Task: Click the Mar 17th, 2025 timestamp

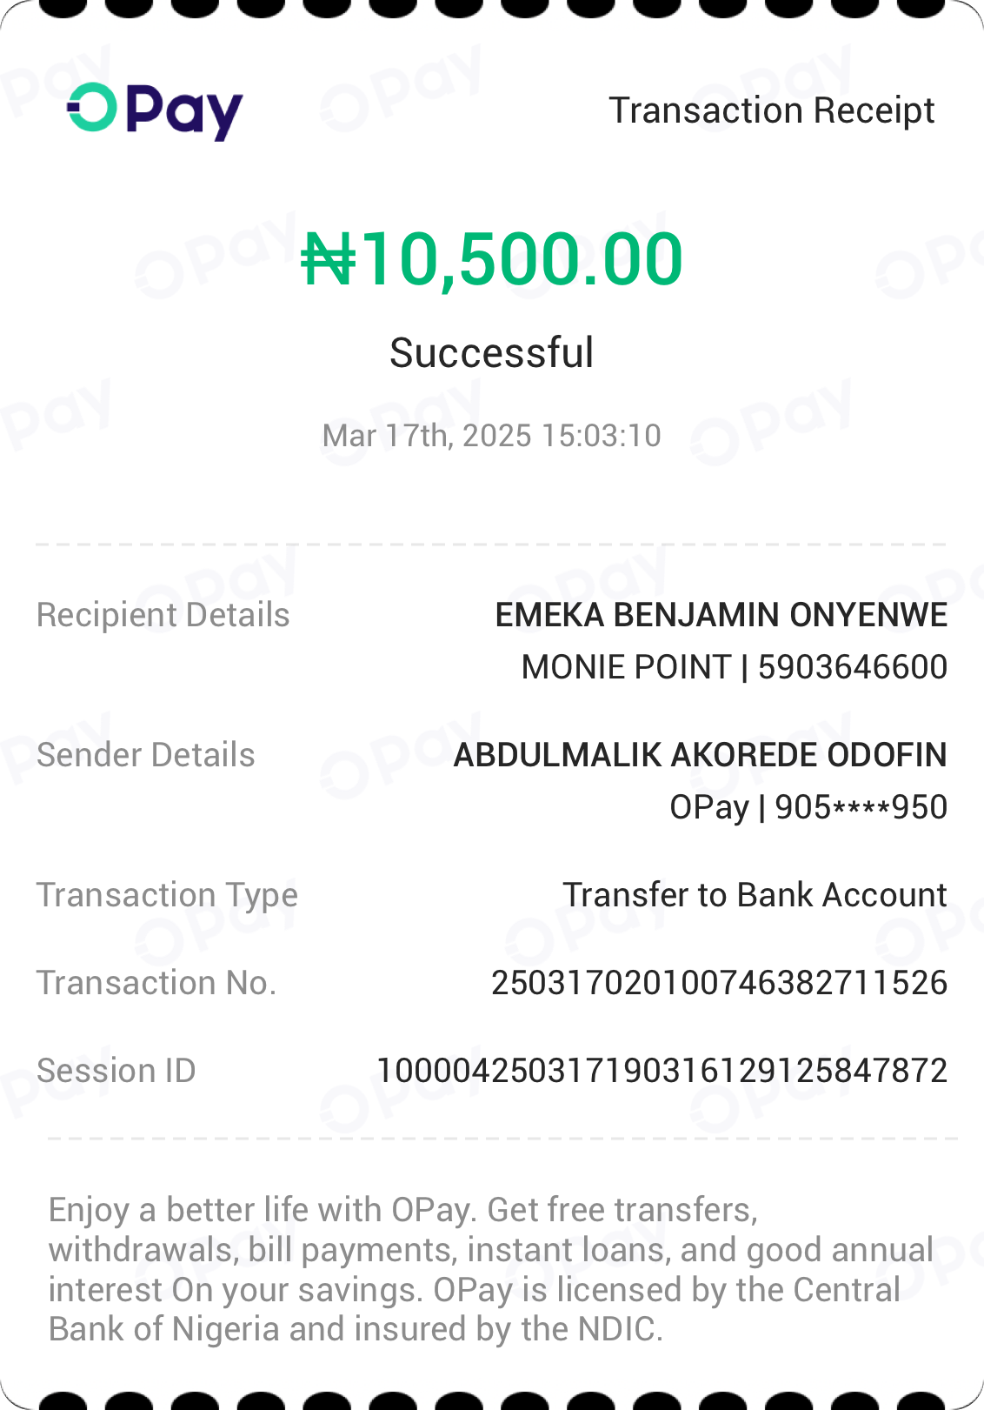Action: click(492, 435)
